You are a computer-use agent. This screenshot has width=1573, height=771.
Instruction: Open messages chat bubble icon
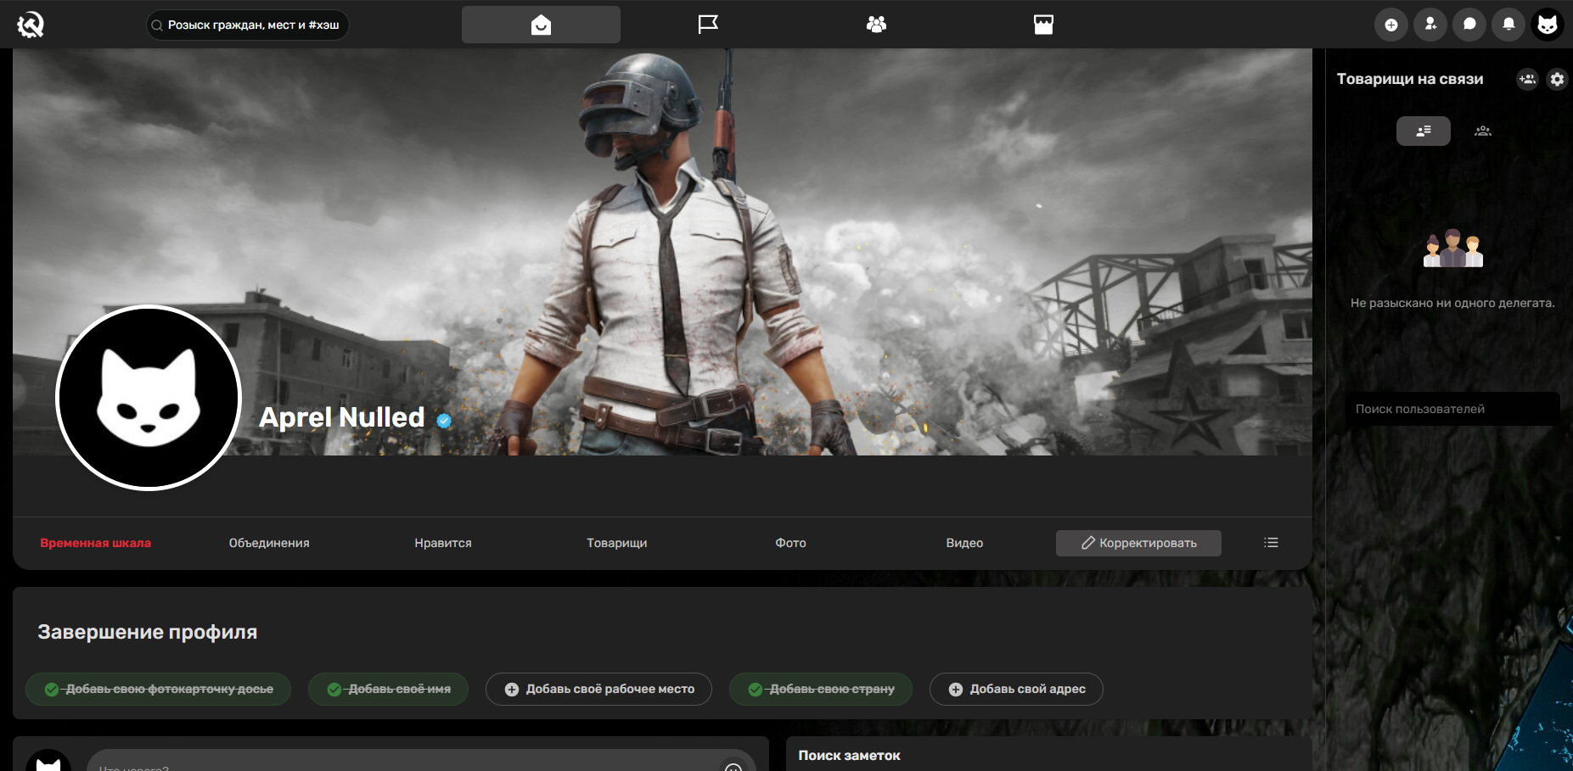coord(1469,25)
